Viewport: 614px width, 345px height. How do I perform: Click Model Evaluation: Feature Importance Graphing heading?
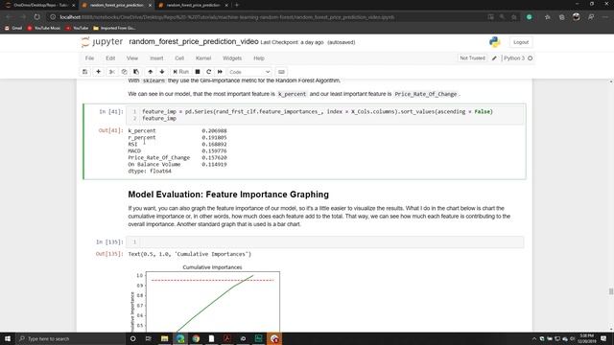(x=228, y=195)
